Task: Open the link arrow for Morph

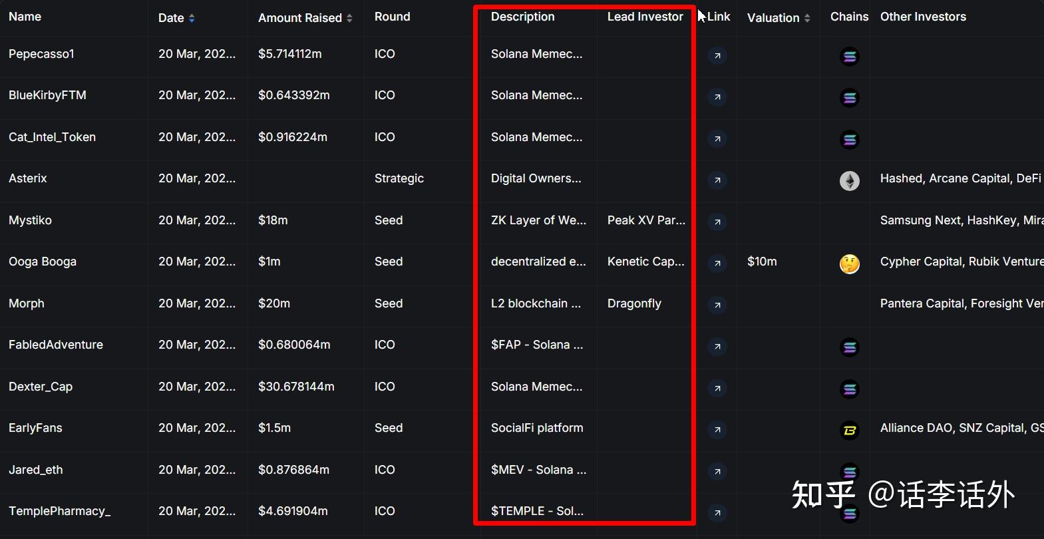Action: 717,305
